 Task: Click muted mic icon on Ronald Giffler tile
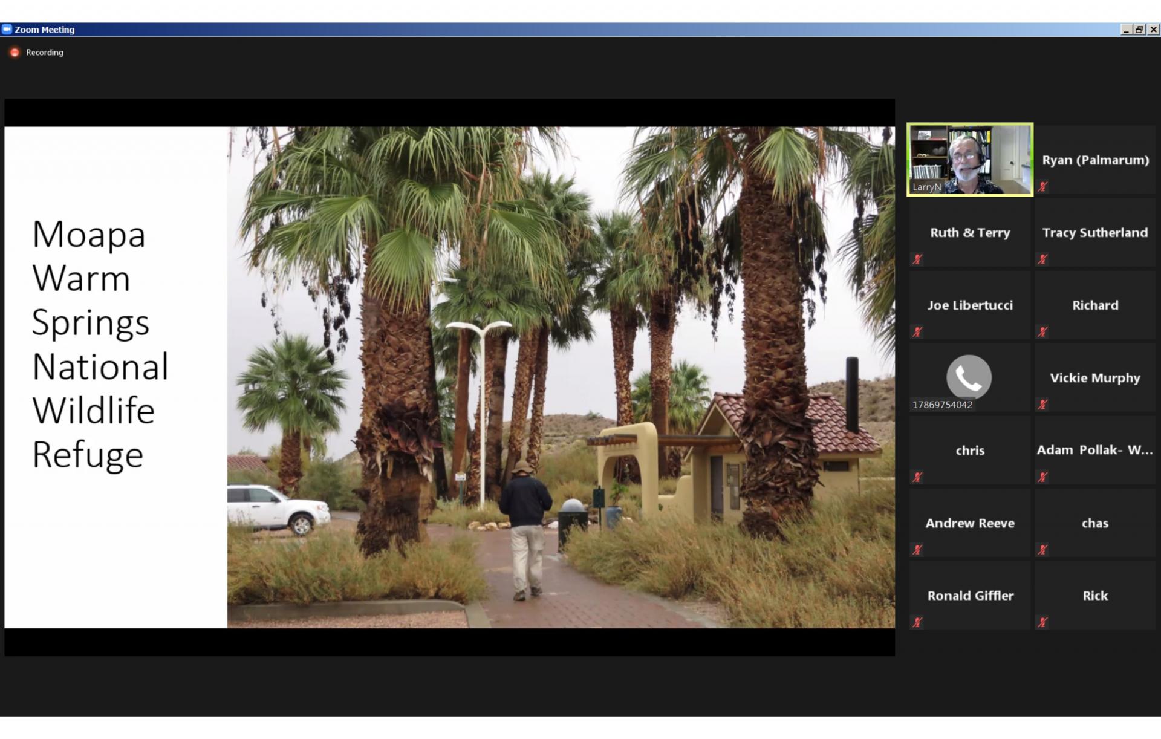point(917,622)
